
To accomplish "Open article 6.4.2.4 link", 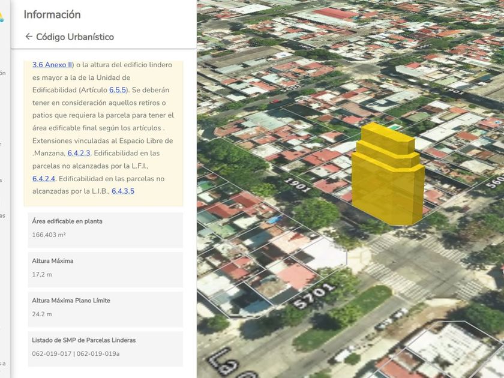I will (44, 179).
